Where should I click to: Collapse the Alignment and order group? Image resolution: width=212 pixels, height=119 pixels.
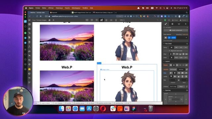(169, 51)
